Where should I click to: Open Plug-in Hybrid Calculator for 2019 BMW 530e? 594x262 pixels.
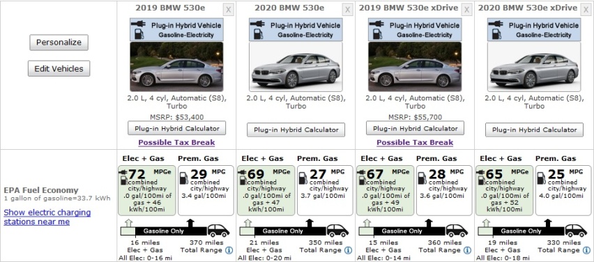coord(176,128)
